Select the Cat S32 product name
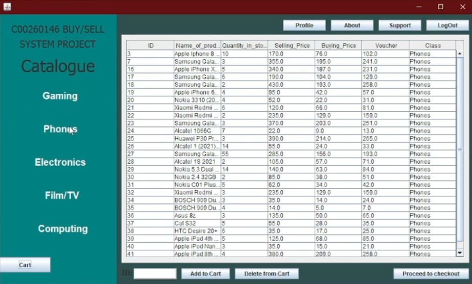 pyautogui.click(x=197, y=223)
